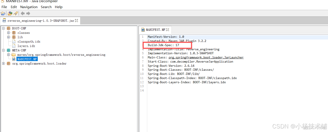This screenshot has height=132, width=328.
Task: Collapse the BOOT-INF tree node
Action: (x=3, y=28)
